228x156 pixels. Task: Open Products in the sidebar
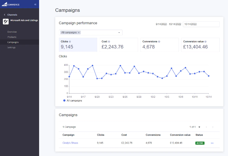tap(12, 37)
